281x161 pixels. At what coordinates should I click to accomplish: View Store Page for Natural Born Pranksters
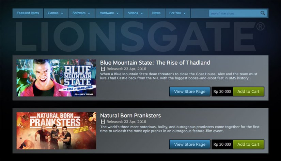click(190, 144)
